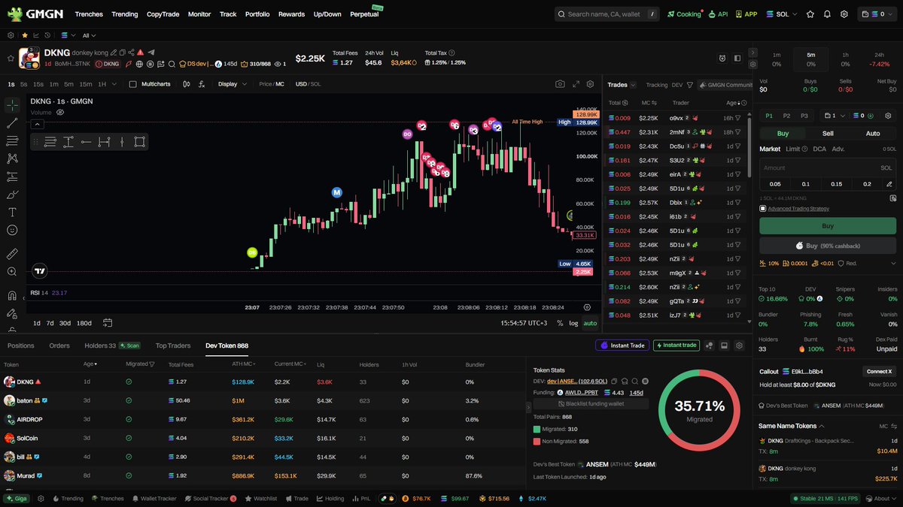Open notifications bell
903x507 pixels.
827,14
